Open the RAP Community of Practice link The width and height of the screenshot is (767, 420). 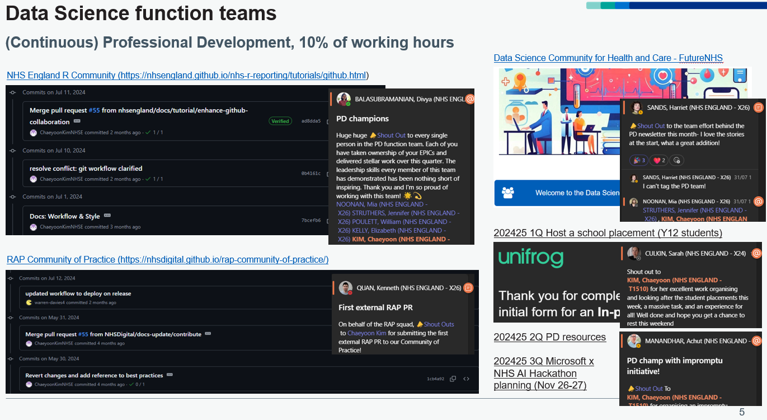point(168,260)
